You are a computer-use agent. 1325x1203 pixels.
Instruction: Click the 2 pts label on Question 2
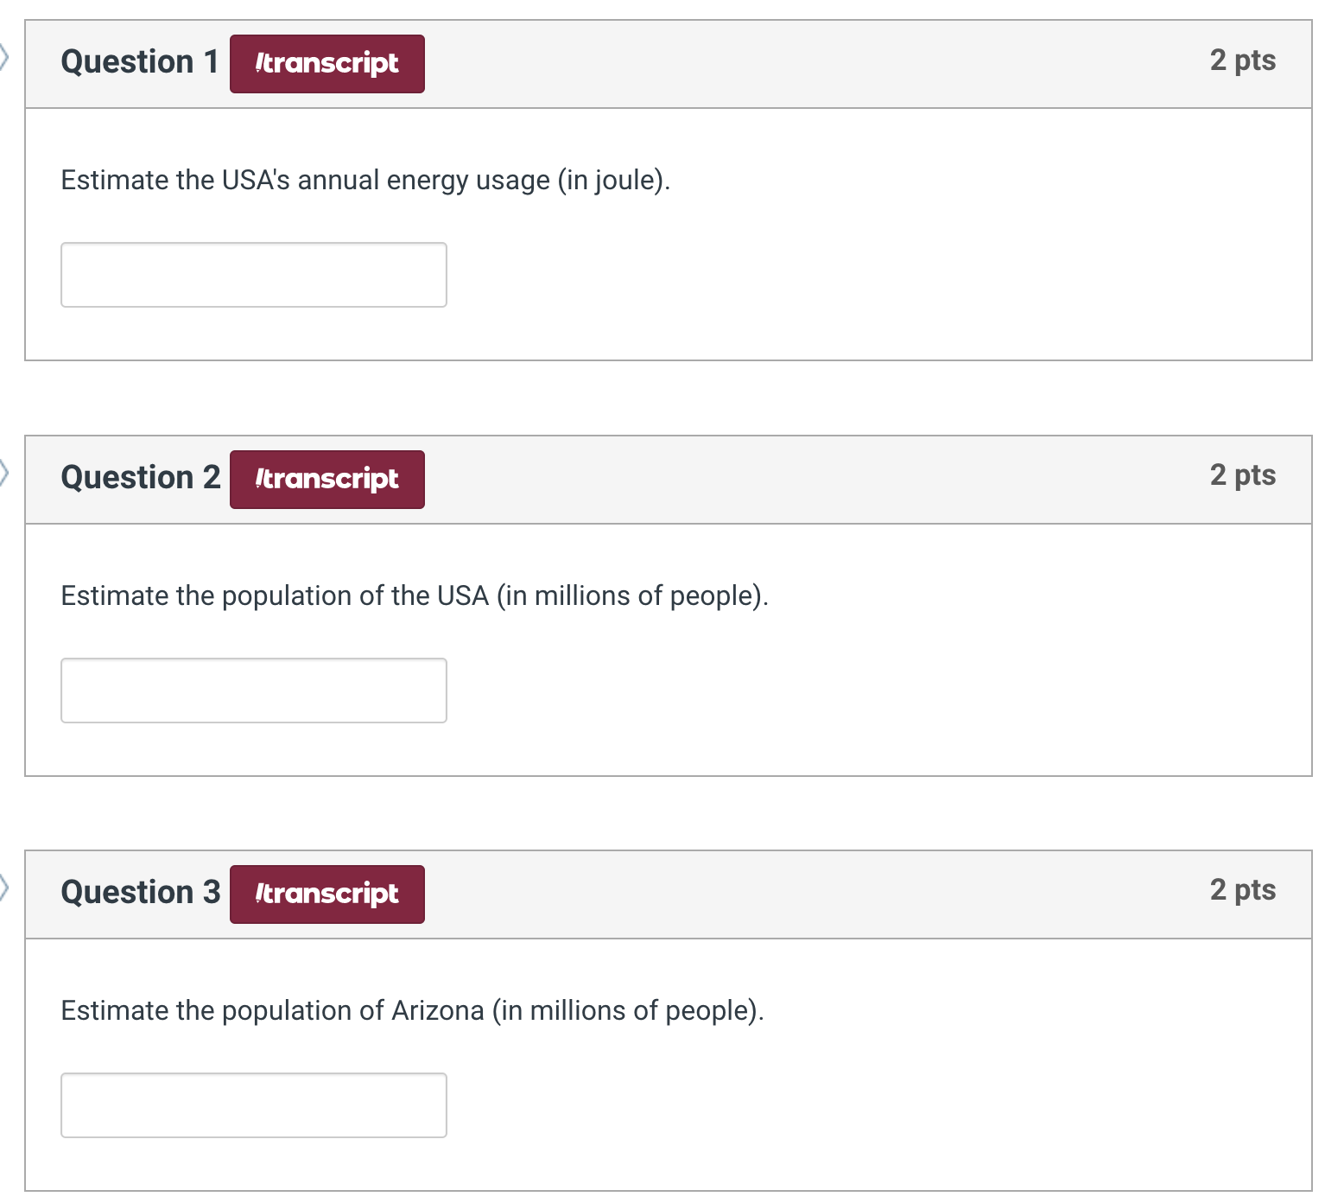[1243, 475]
